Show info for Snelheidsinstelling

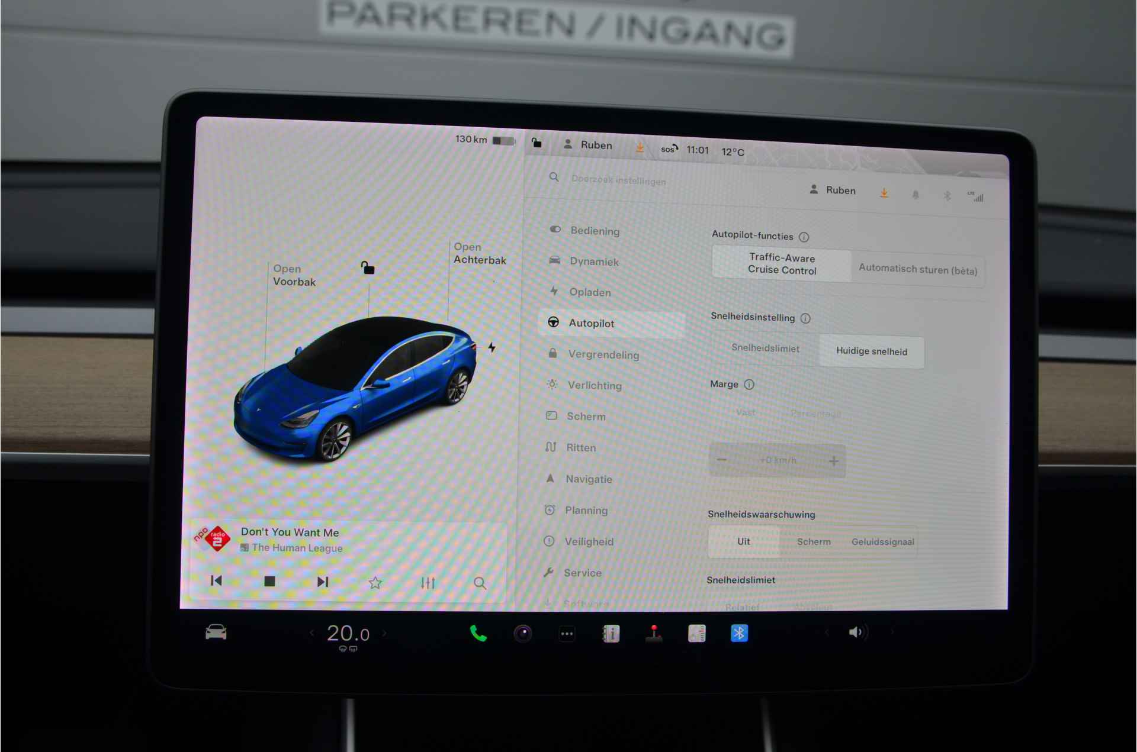[x=805, y=318]
